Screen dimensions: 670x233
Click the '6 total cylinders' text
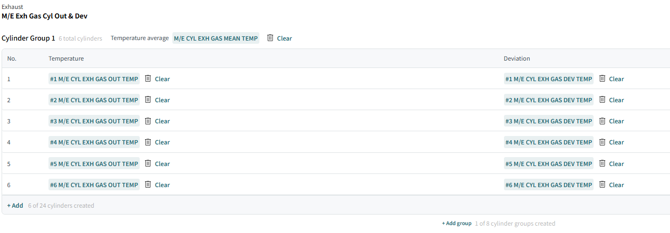(x=80, y=38)
